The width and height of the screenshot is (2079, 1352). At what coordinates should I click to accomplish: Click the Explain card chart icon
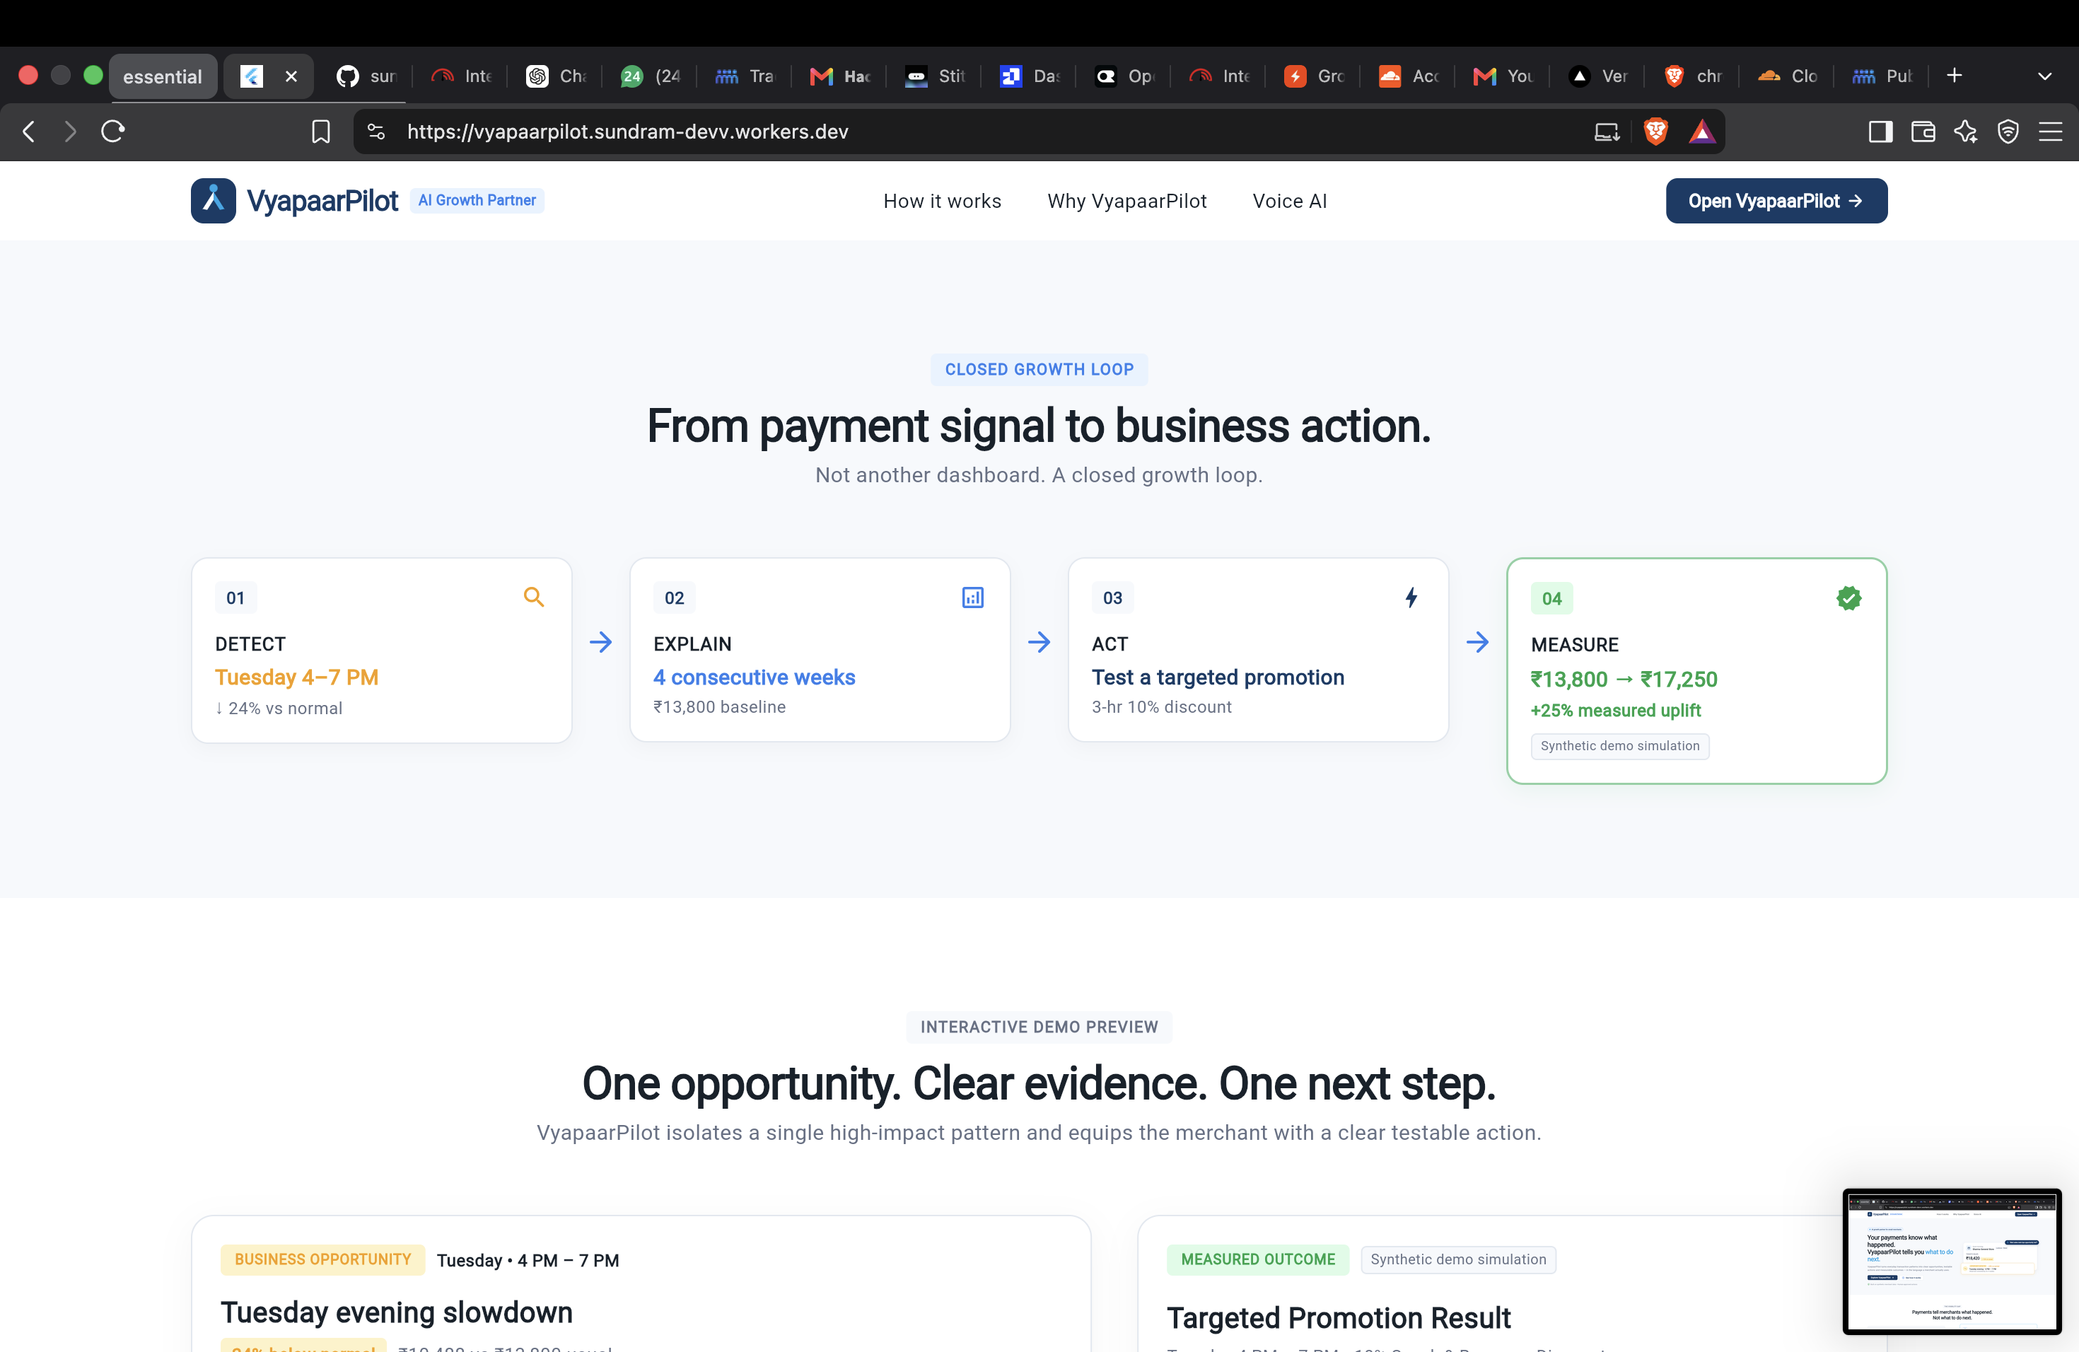[972, 598]
